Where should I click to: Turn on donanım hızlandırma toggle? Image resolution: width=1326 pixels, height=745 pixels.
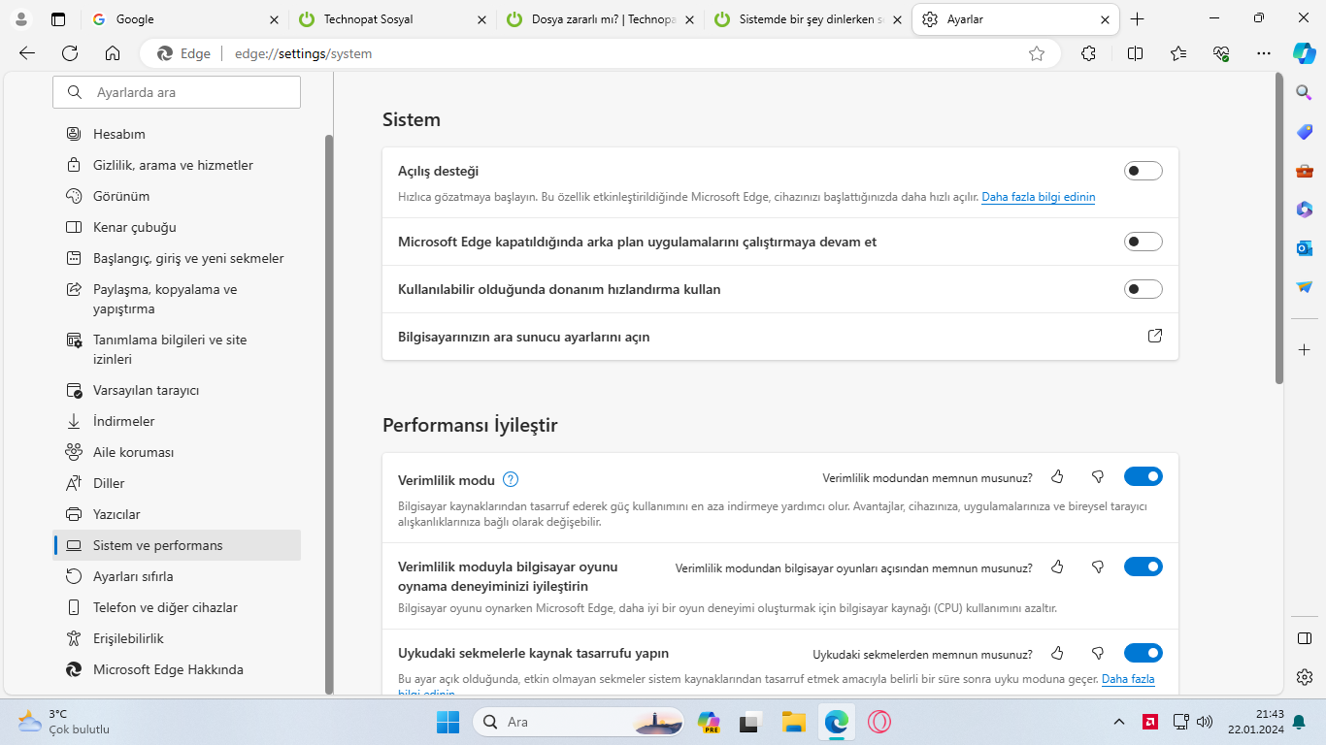click(1144, 289)
